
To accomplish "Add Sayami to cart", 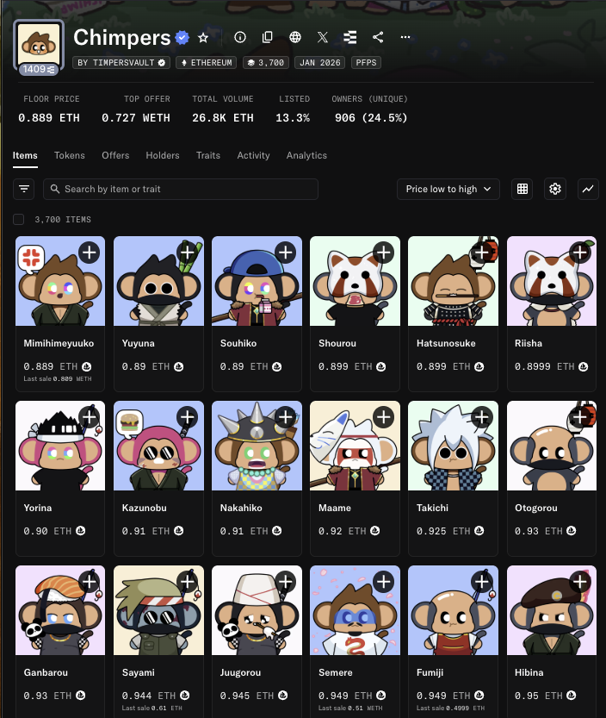I will (187, 582).
